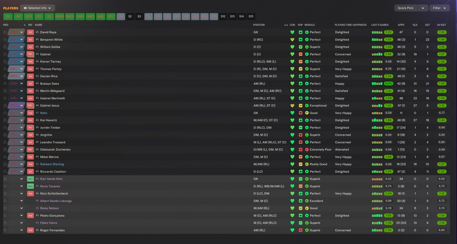Click Karl Jakob Hein's Wnt badge
This screenshot has height=244, width=457.
(30, 179)
